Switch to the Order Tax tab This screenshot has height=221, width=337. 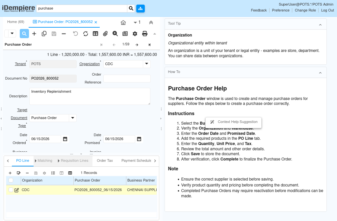pos(105,160)
